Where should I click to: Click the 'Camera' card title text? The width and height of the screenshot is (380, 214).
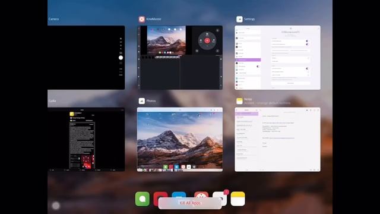[x=53, y=19]
